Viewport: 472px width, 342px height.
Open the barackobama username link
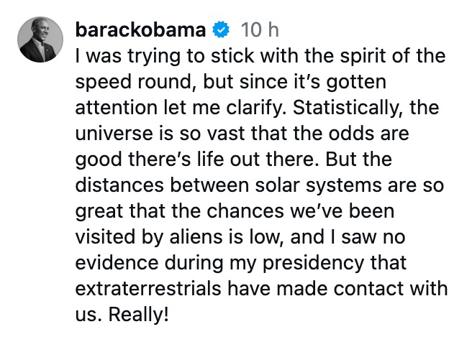[x=141, y=30]
